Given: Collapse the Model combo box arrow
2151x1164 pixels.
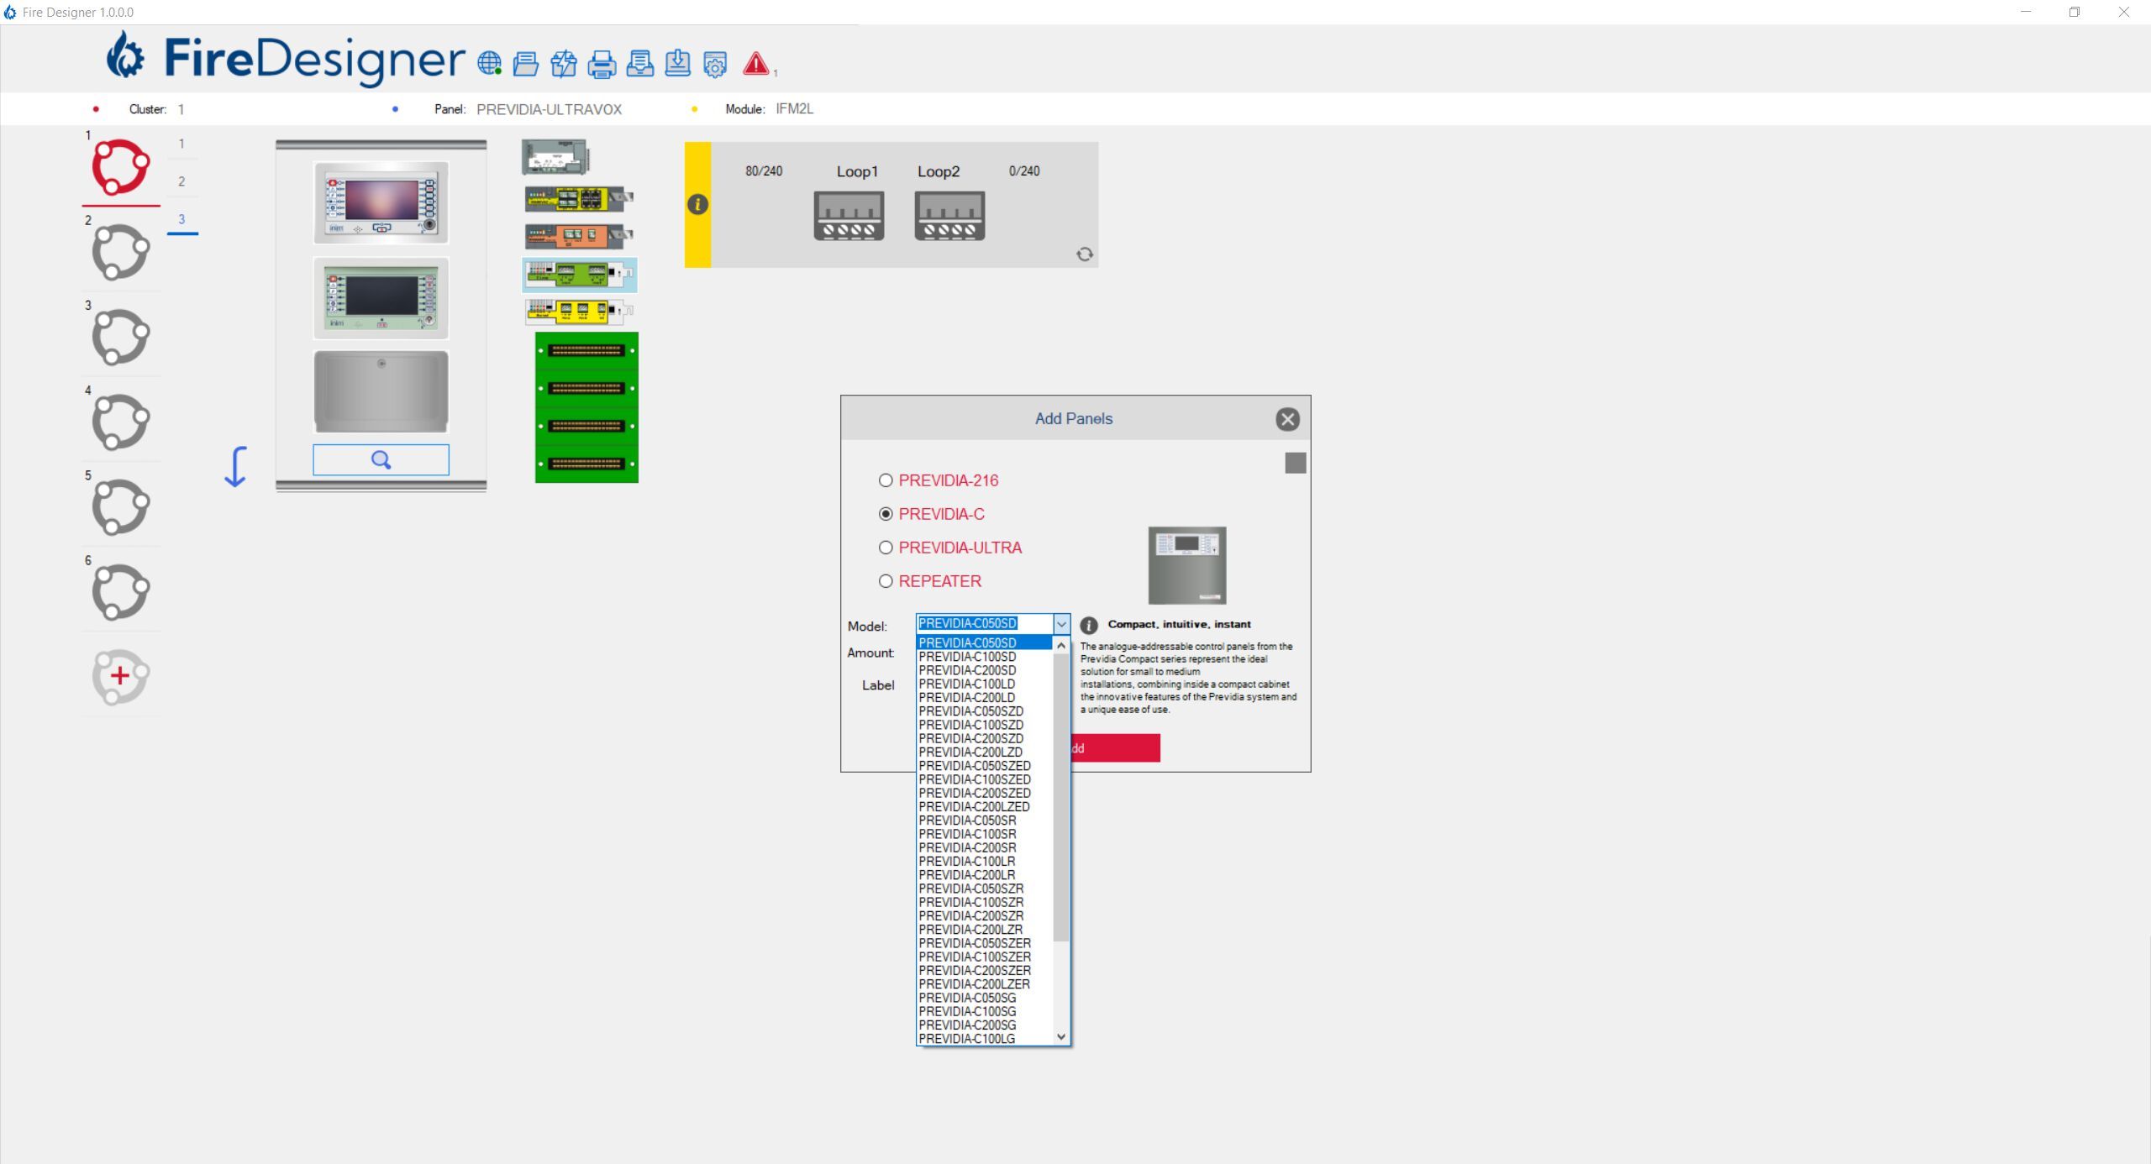Looking at the screenshot, I should 1061,624.
